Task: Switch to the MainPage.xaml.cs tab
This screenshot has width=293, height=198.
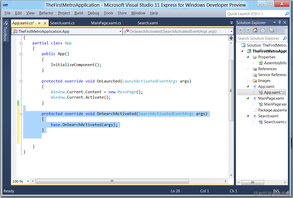Action: [106, 23]
